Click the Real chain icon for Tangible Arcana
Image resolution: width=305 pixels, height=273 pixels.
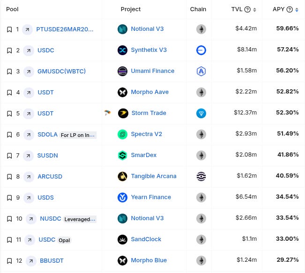(201, 176)
